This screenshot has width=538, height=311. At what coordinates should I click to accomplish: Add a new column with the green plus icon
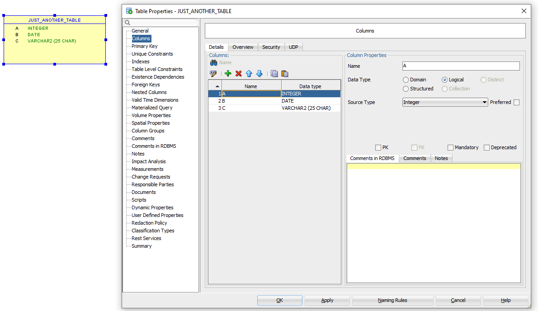(x=228, y=73)
